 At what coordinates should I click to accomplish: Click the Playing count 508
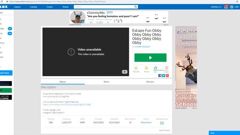point(51,123)
